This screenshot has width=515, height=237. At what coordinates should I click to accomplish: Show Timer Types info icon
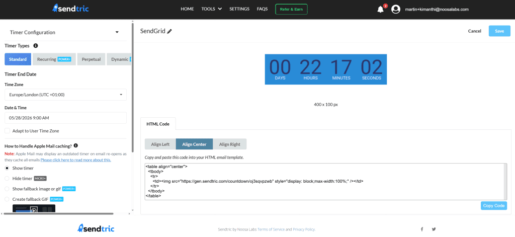(36, 46)
